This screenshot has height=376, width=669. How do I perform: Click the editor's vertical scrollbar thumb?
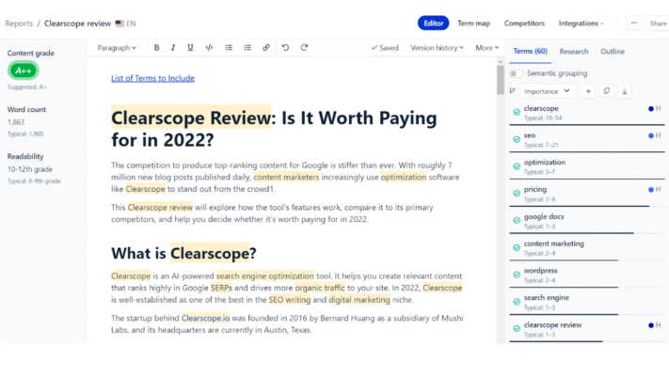pos(501,79)
